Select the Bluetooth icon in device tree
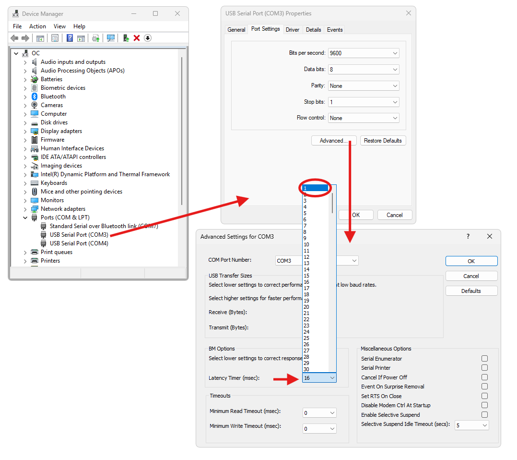The width and height of the screenshot is (517, 460). [35, 97]
